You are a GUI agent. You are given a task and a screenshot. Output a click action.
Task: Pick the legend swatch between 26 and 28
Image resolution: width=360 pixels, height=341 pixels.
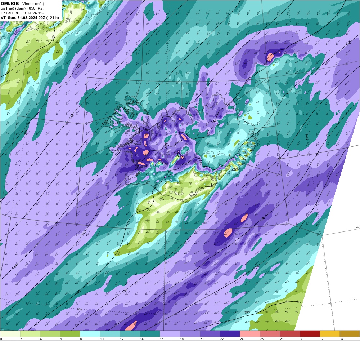point(270,334)
